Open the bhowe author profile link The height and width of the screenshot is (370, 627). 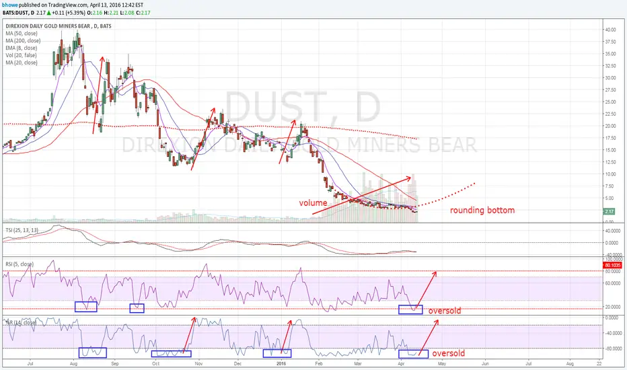click(9, 5)
